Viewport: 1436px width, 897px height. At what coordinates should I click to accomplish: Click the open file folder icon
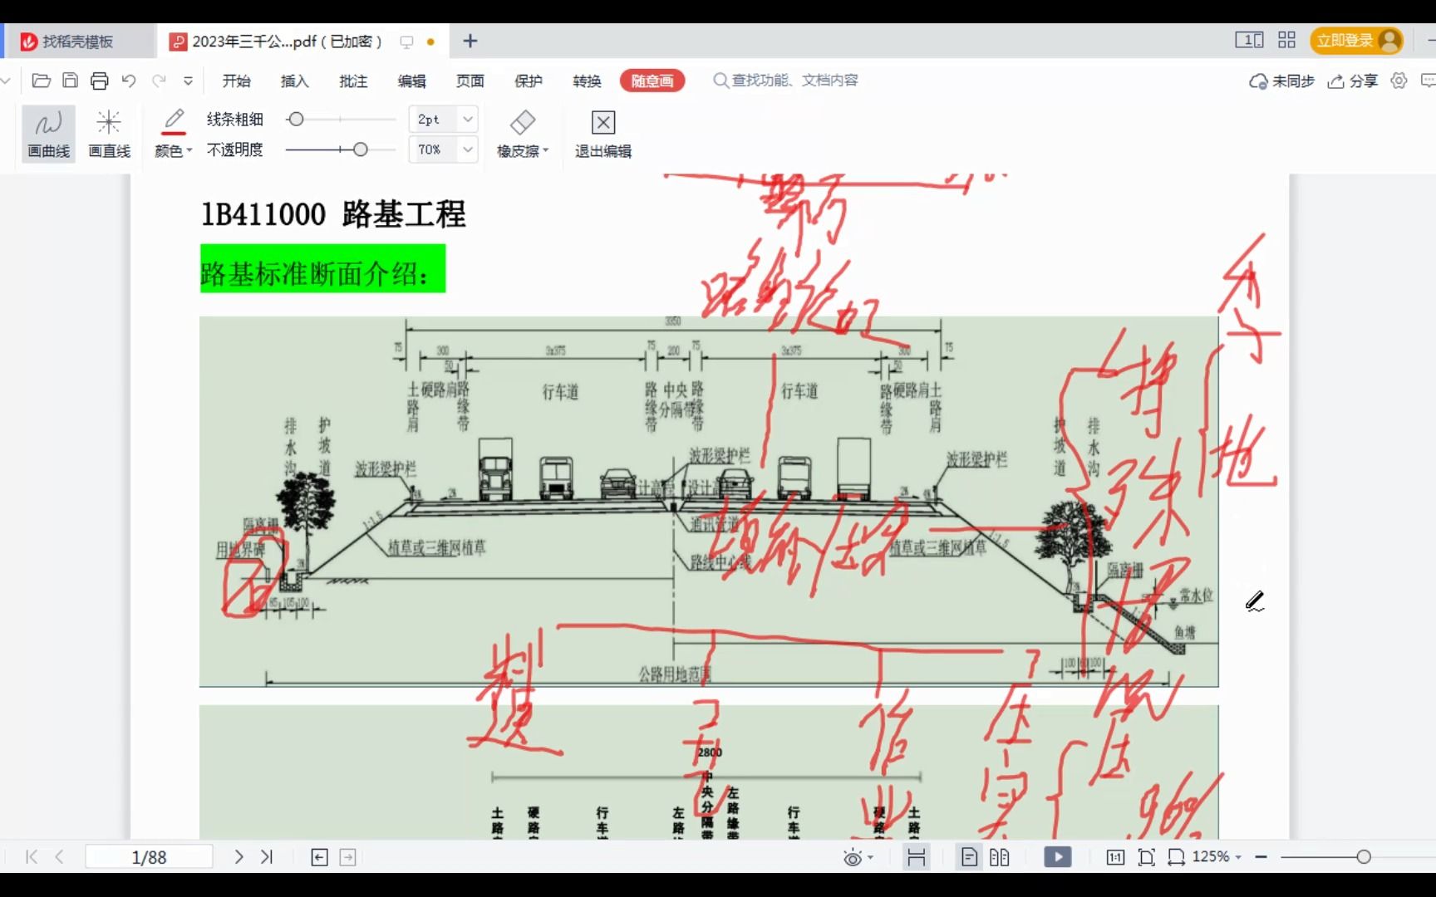(x=41, y=81)
